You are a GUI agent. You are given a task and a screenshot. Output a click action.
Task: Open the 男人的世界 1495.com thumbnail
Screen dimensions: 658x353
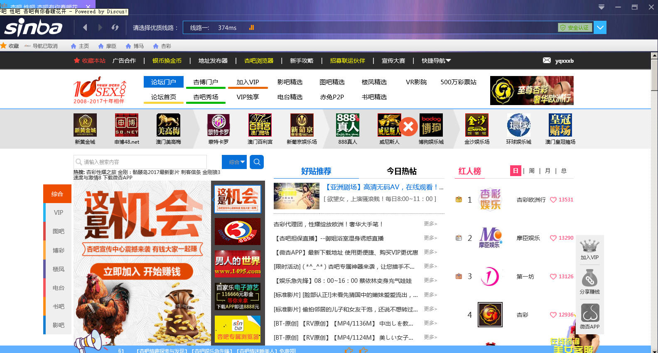pos(238,264)
